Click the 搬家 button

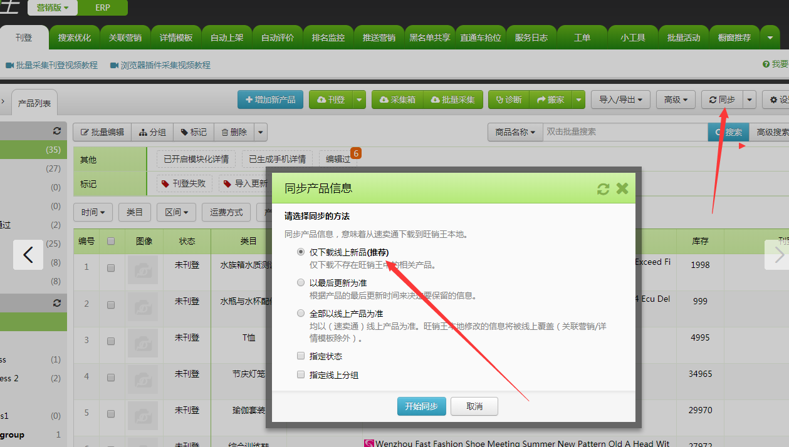[551, 100]
